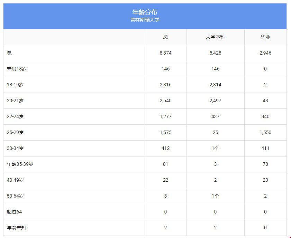Click the row label 年龄35-39岁
This screenshot has width=291, height=238.
point(20,164)
